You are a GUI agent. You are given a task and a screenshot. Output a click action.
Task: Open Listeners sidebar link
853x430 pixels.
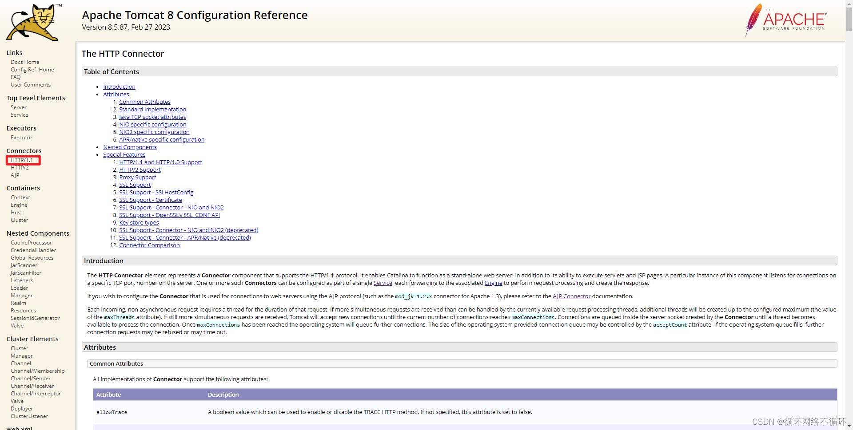(22, 280)
